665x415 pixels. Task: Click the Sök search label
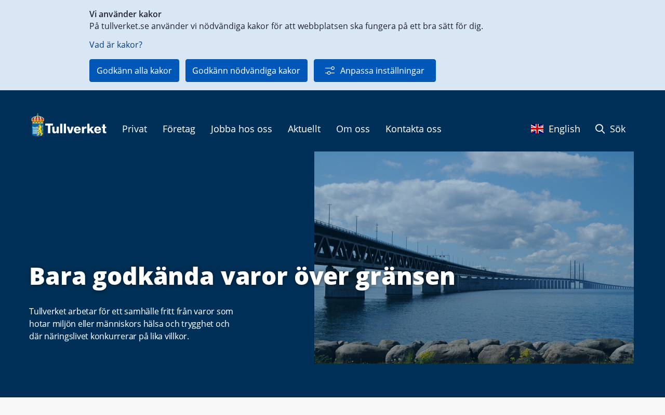tap(618, 129)
